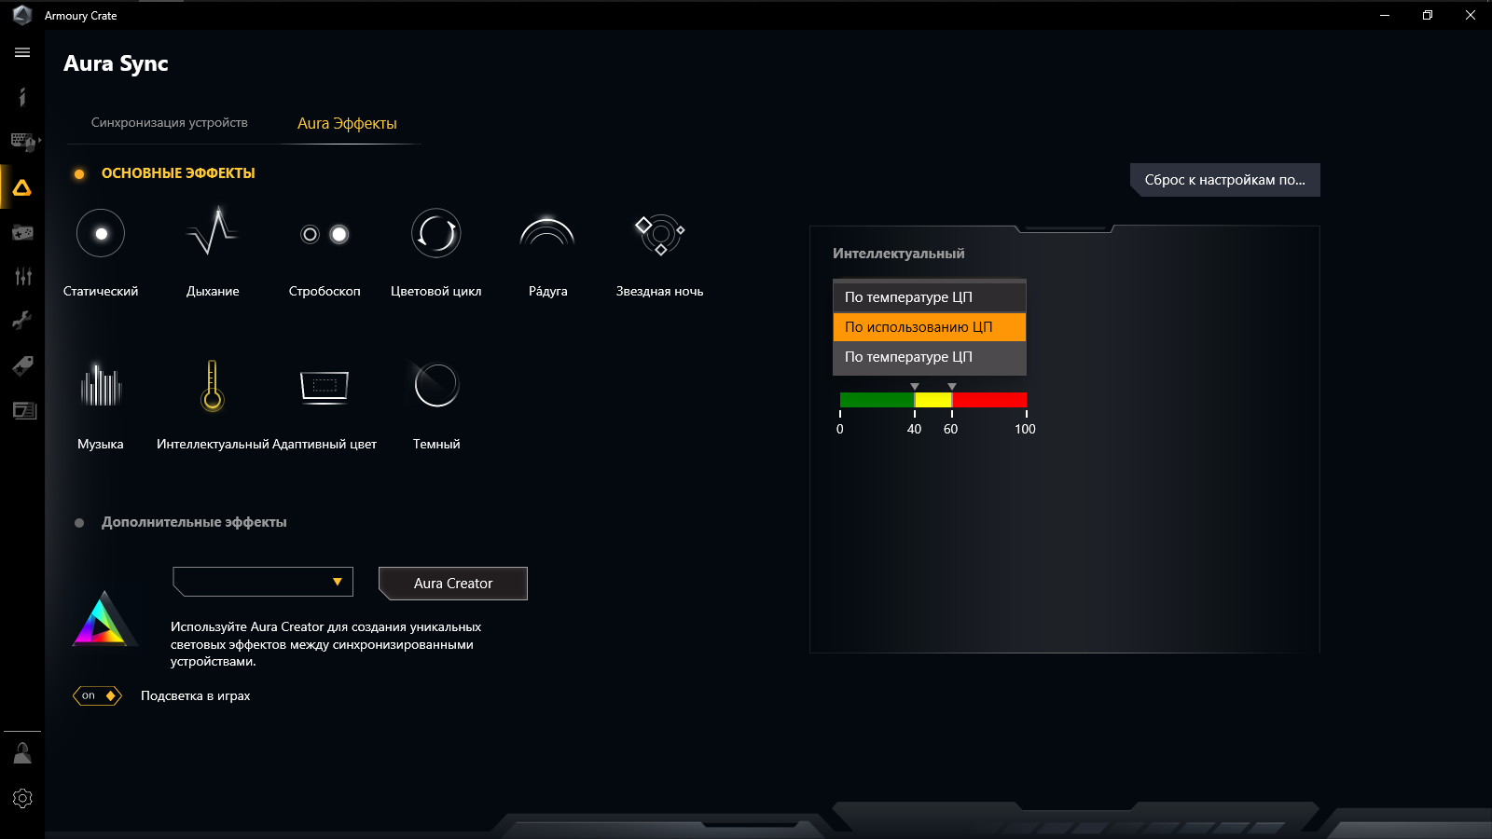Select the Дополнительные эффекты radio button
This screenshot has height=839, width=1492.
(80, 522)
